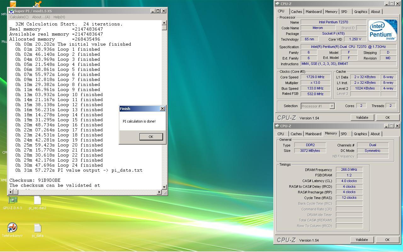The height and width of the screenshot is (252, 403).
Task: Open the pi_rec.dat2 file icon
Action: pos(37,200)
